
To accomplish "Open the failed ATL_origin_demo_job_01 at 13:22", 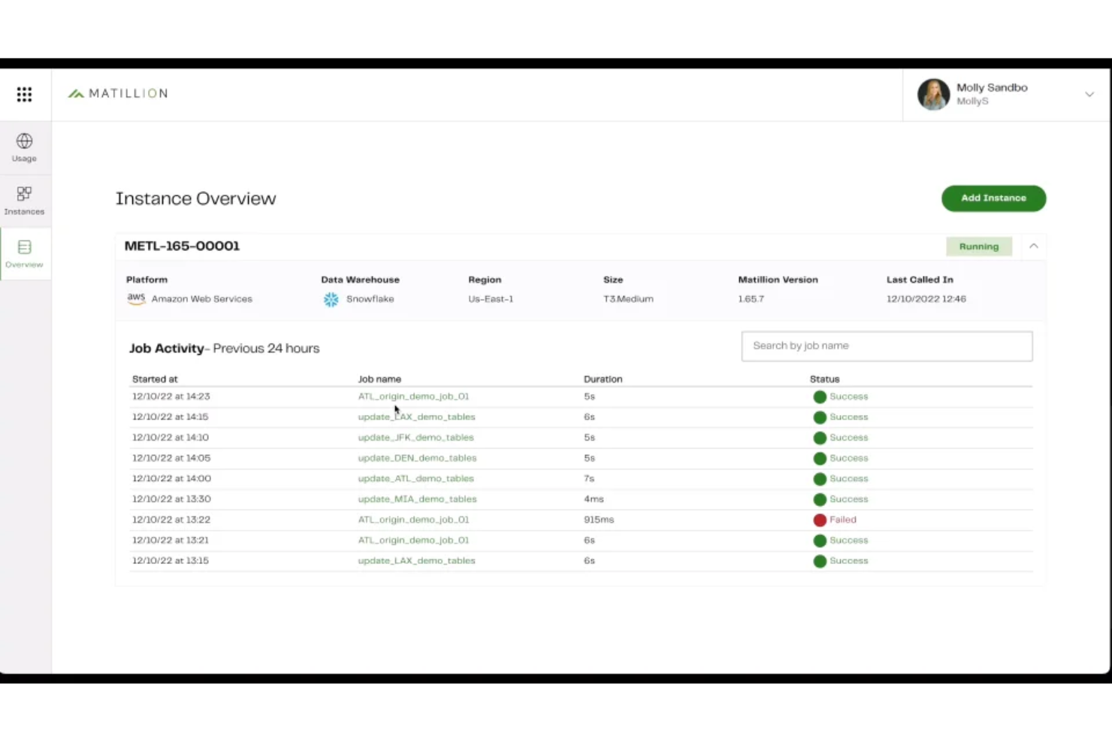I will click(413, 519).
